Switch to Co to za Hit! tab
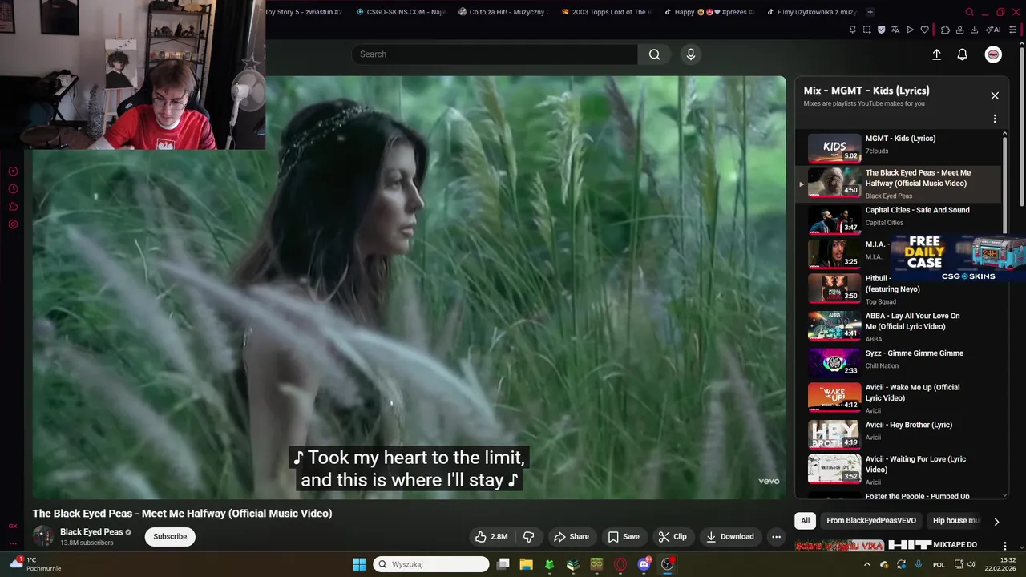 tap(503, 12)
